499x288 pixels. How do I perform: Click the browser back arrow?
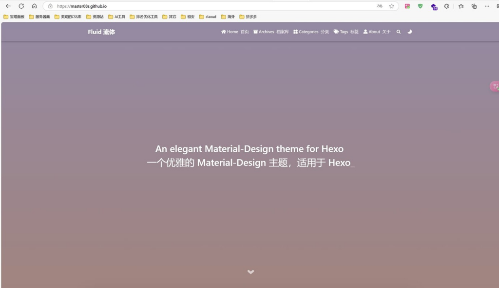pyautogui.click(x=7, y=6)
